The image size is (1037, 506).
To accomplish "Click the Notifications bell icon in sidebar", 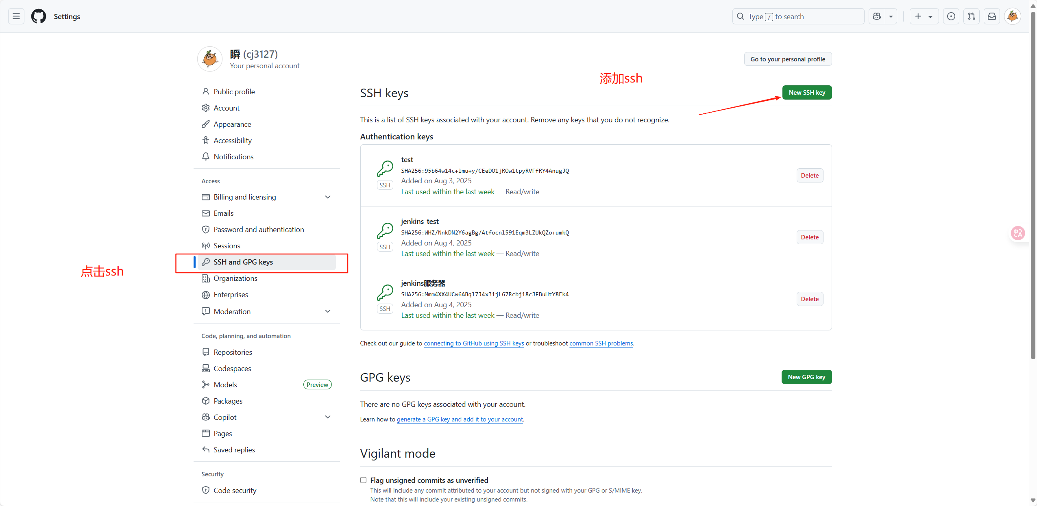I will click(206, 156).
